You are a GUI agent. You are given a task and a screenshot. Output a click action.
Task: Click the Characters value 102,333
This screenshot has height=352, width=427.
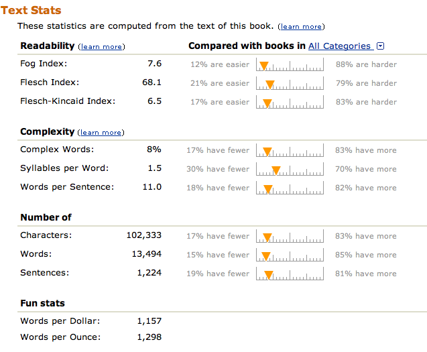coord(144,235)
